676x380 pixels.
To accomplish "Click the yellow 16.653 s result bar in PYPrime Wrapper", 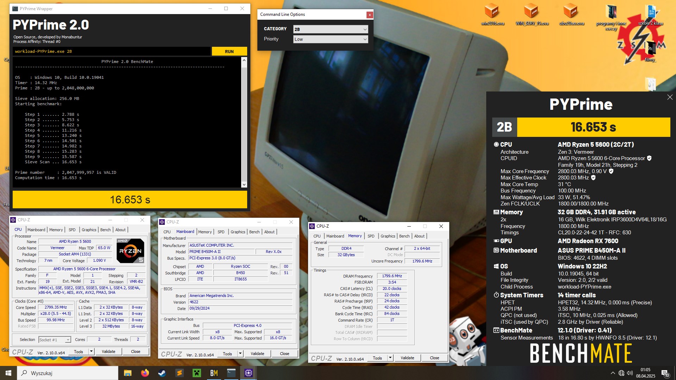I will [x=130, y=199].
